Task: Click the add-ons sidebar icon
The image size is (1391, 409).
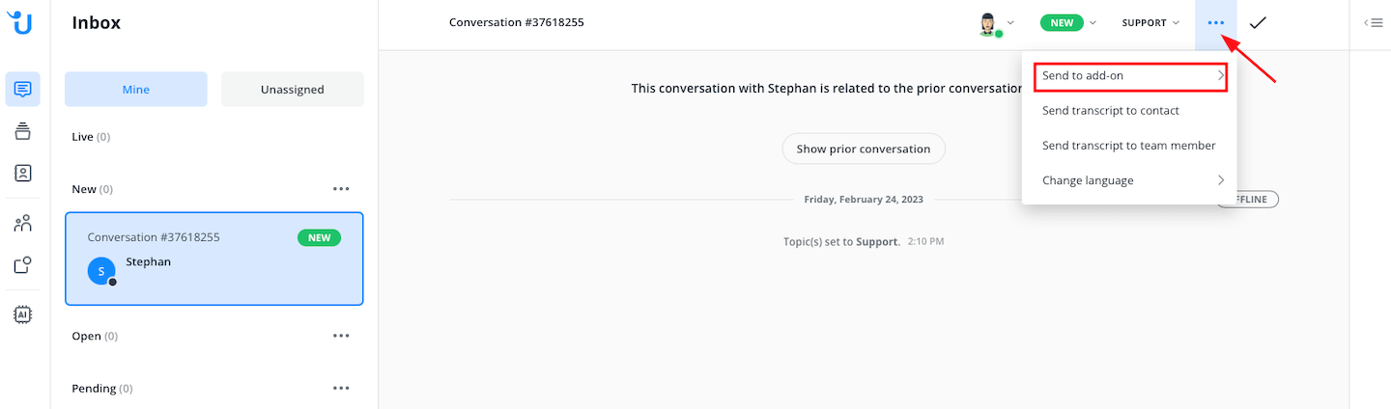Action: click(x=23, y=265)
